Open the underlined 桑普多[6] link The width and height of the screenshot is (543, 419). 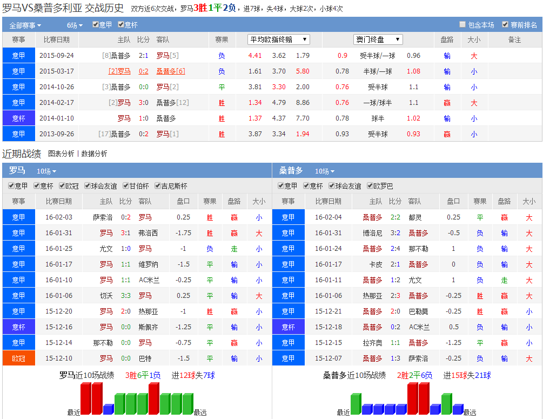[x=171, y=71]
